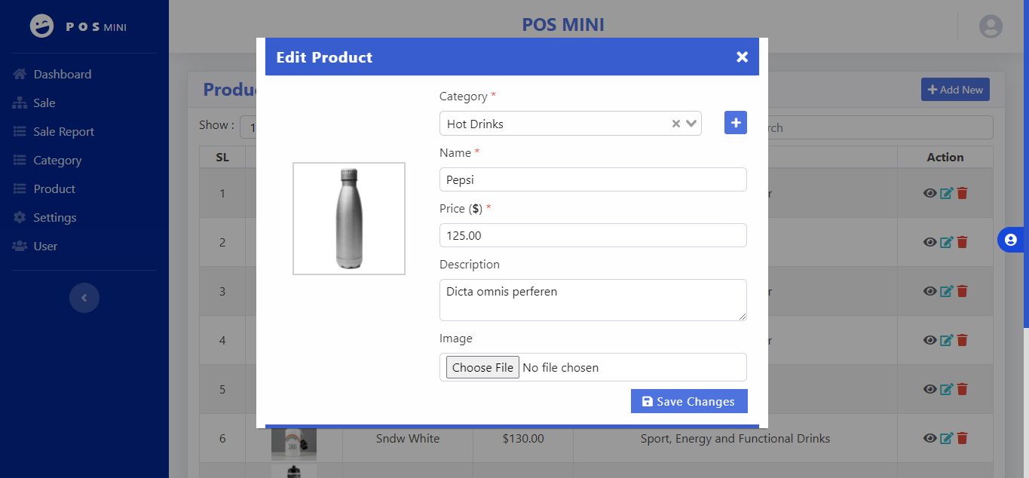1029x478 pixels.
Task: Open Dashboard from the sidebar
Action: click(62, 74)
